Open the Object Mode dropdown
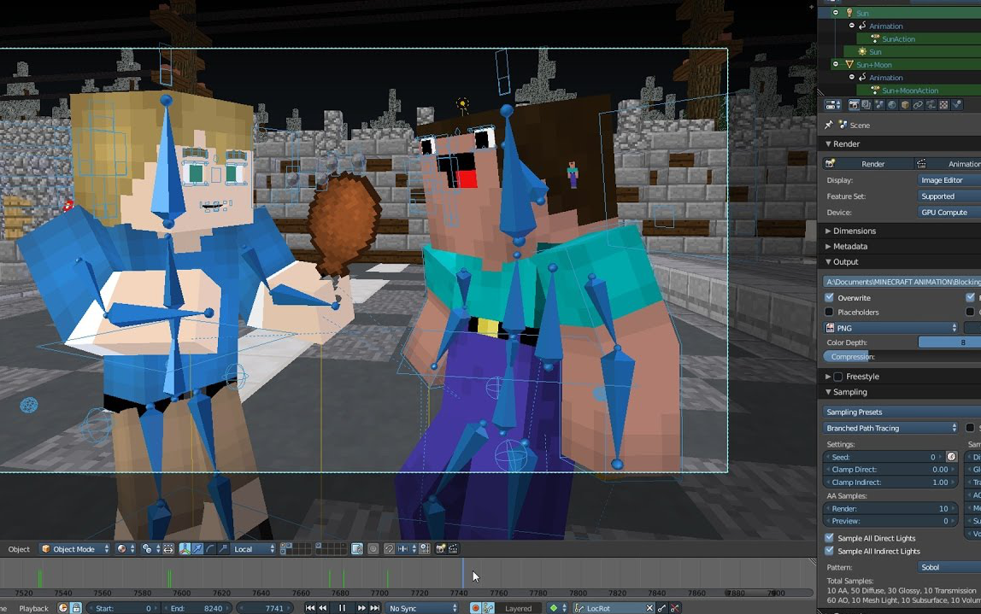981x614 pixels. pyautogui.click(x=74, y=549)
